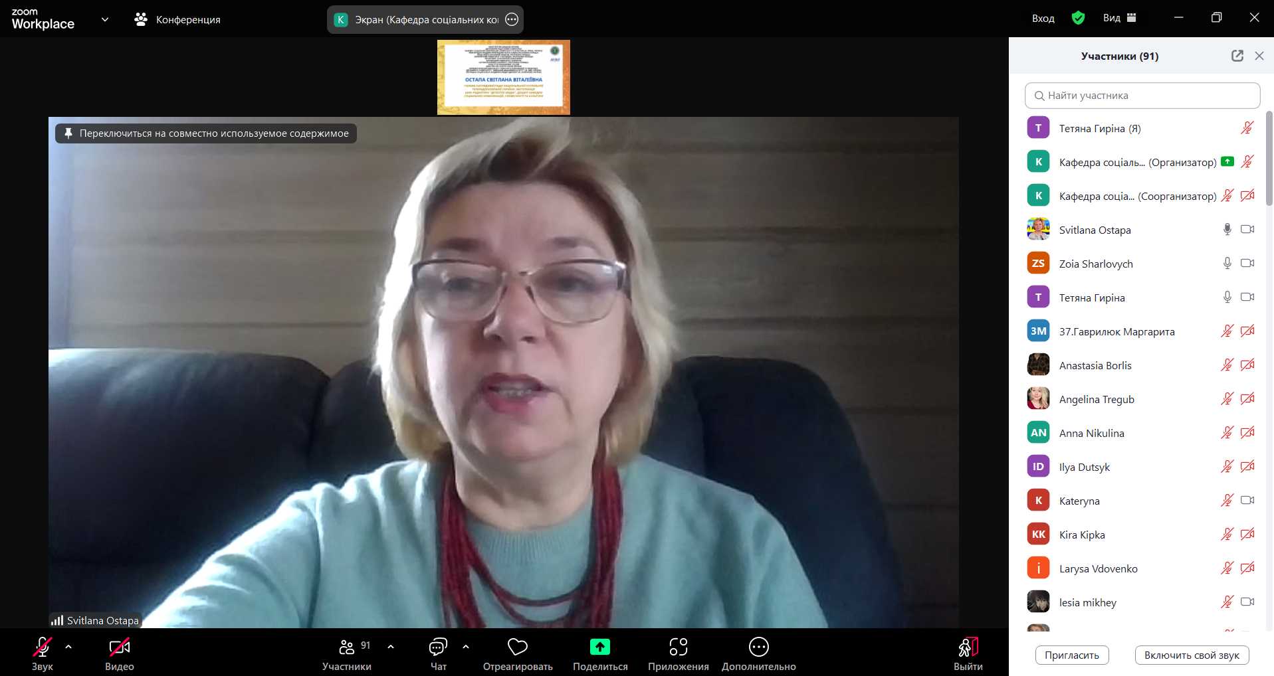This screenshot has height=676, width=1274.
Task: Click camera icon for lesia mikhey
Action: coord(1247,602)
